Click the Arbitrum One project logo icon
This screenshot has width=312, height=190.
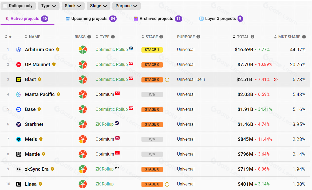(19, 50)
